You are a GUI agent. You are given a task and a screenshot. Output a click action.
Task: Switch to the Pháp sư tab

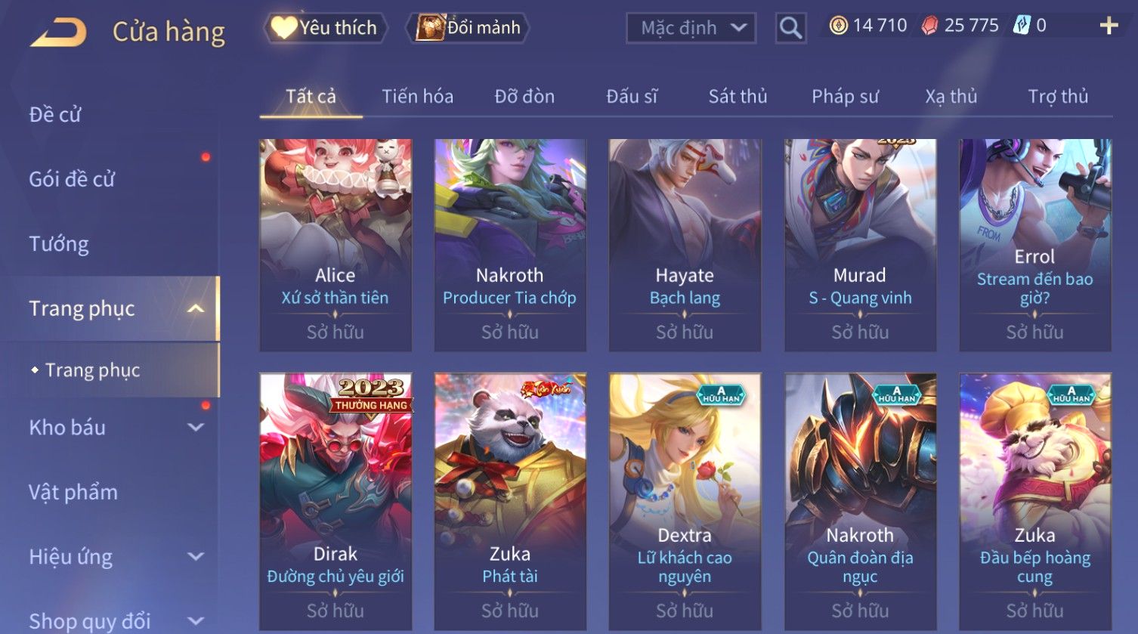[845, 97]
